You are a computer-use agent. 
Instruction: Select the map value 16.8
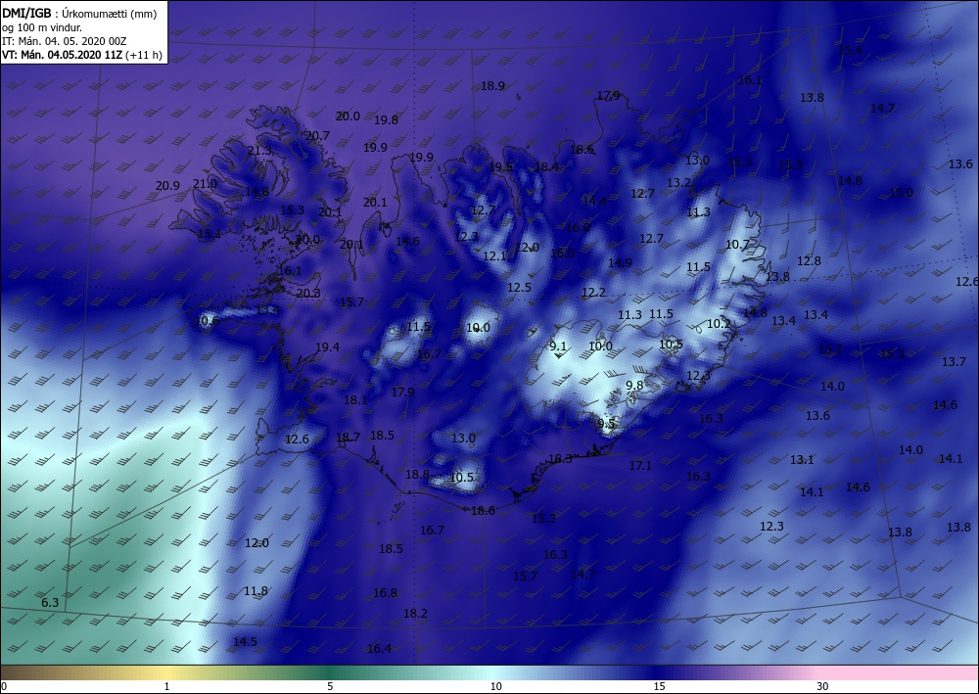[x=385, y=593]
